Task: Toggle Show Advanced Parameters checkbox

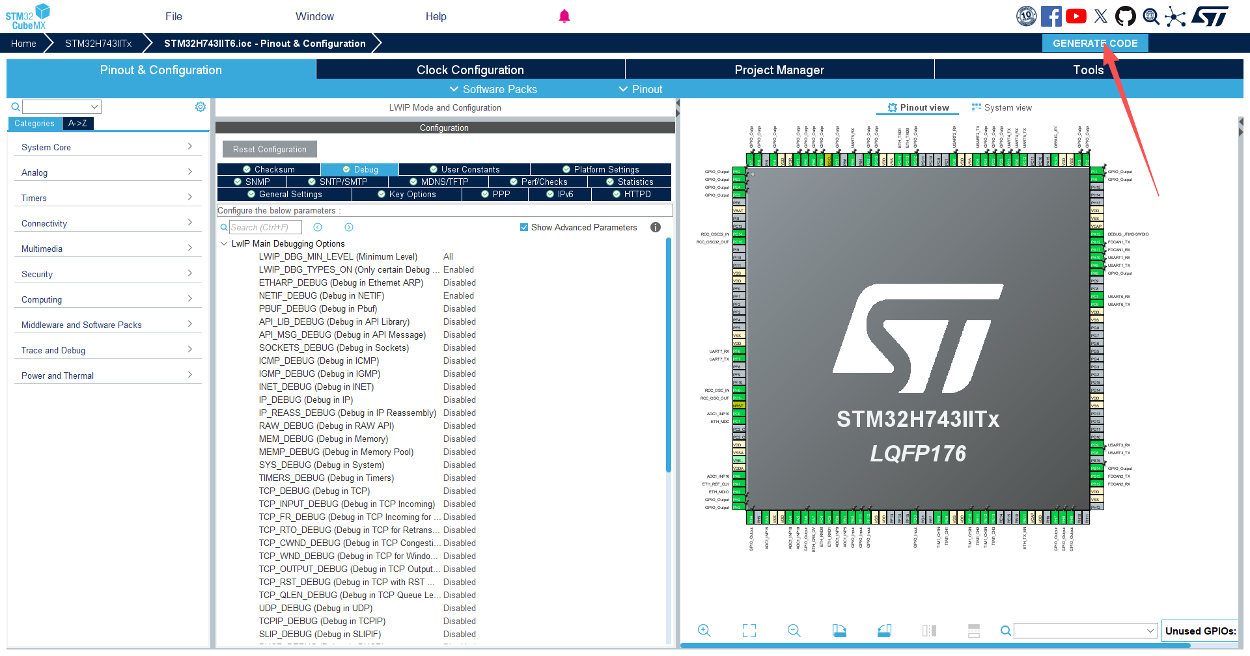Action: pos(524,227)
